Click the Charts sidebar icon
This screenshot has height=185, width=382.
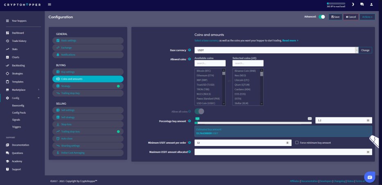[x=7, y=57]
